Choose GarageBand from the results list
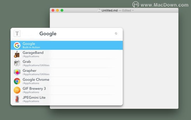 pyautogui.click(x=67, y=54)
